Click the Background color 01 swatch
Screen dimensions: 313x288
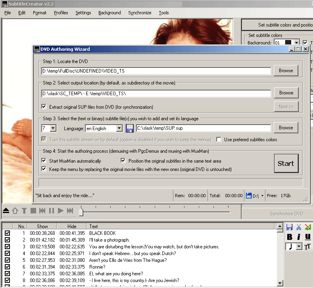[288, 42]
